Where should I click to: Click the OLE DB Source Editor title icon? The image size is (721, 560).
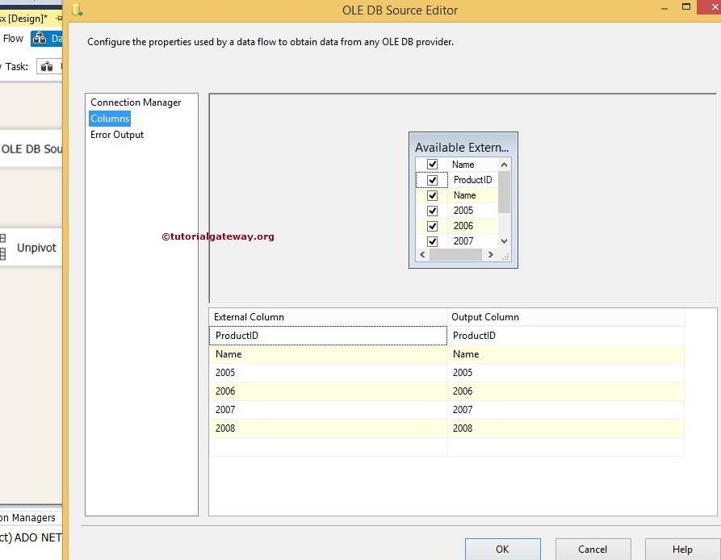click(x=78, y=10)
